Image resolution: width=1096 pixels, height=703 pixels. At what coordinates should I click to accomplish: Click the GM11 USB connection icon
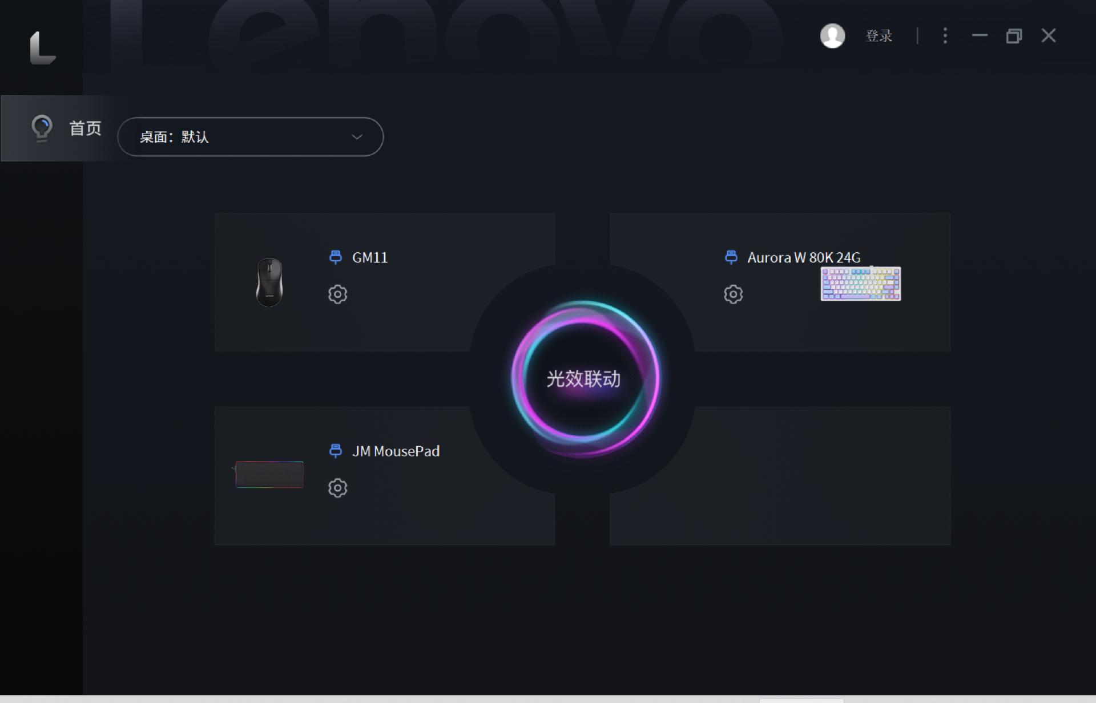(x=336, y=257)
